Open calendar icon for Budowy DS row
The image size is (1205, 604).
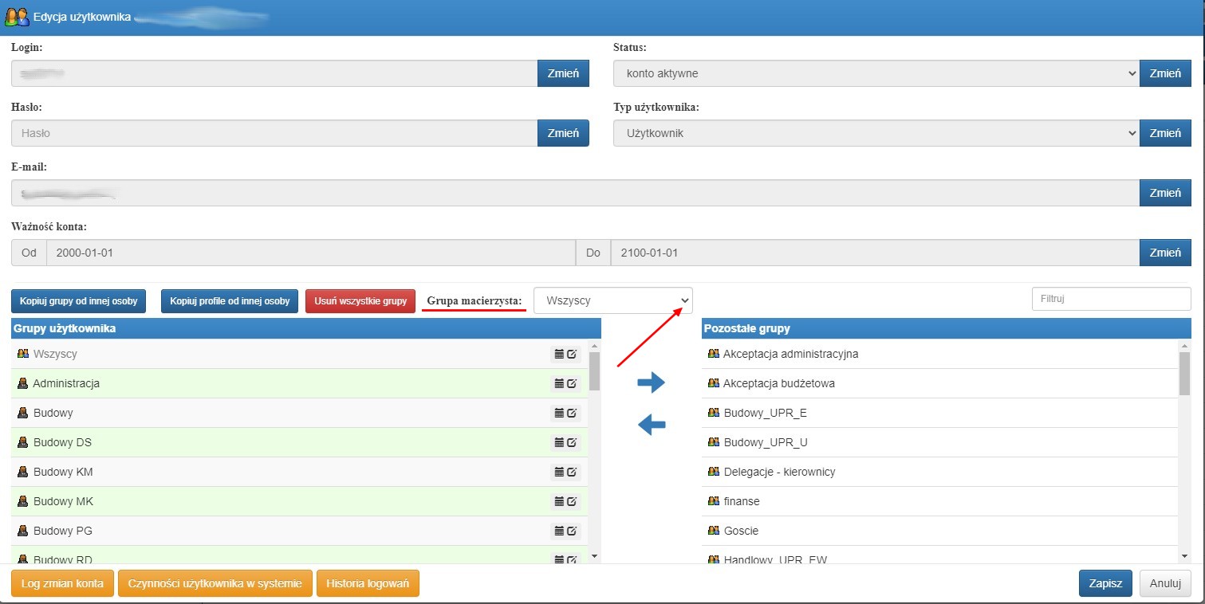click(559, 442)
